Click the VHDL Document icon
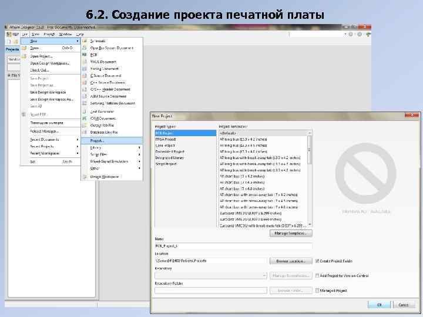Image resolution: width=423 pixels, height=317 pixels. pos(85,62)
